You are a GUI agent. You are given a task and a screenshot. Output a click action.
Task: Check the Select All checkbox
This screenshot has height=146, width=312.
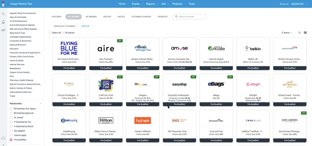(x=50, y=33)
